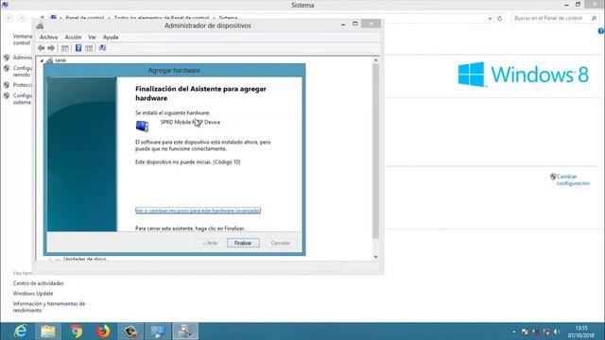
Task: Open File Explorer from the taskbar
Action: tap(48, 331)
